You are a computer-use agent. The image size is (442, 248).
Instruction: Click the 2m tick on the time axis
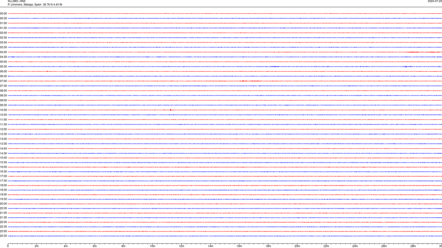pos(37,246)
